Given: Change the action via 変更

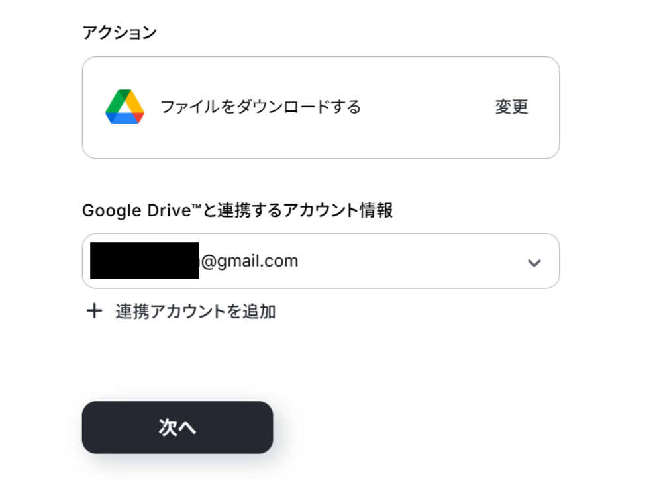Looking at the screenshot, I should pyautogui.click(x=511, y=107).
